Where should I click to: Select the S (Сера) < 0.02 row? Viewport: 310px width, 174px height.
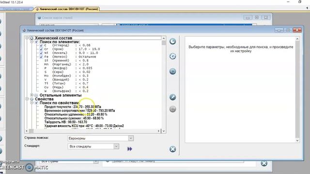(x=67, y=72)
